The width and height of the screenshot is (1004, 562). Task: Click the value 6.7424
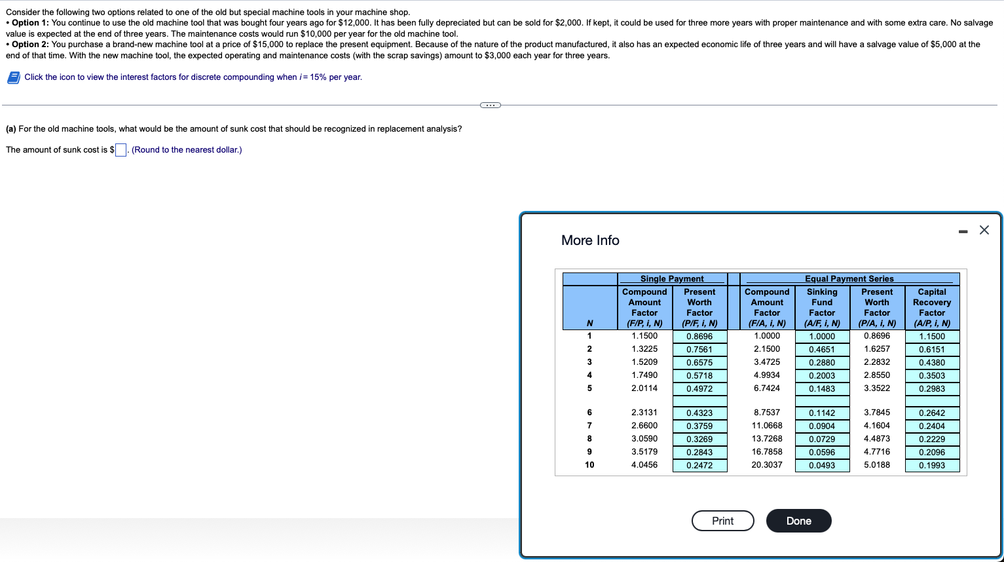coord(767,388)
